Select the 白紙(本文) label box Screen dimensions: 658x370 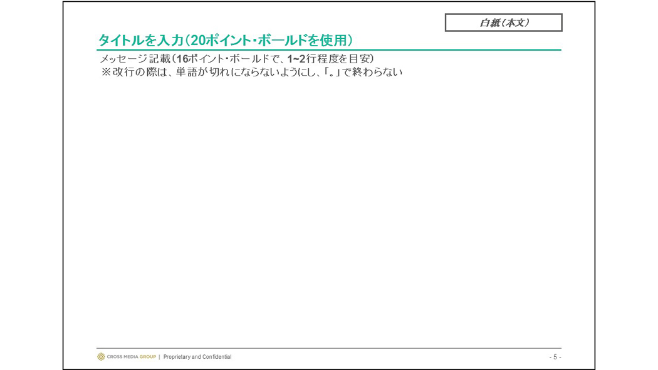(x=504, y=23)
